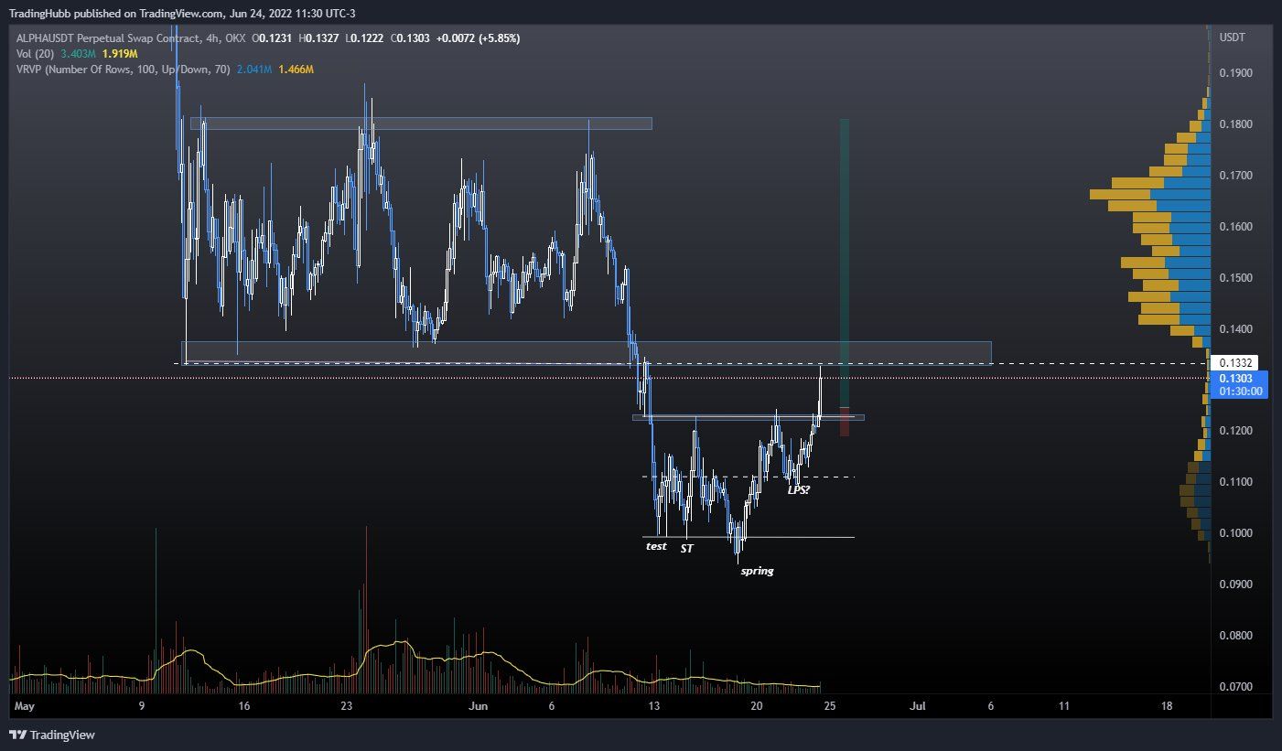This screenshot has width=1282, height=751.
Task: Select the green long position target box
Action: tap(845, 263)
